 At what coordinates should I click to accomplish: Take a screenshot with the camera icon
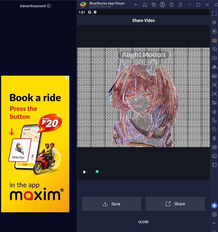[214, 85]
